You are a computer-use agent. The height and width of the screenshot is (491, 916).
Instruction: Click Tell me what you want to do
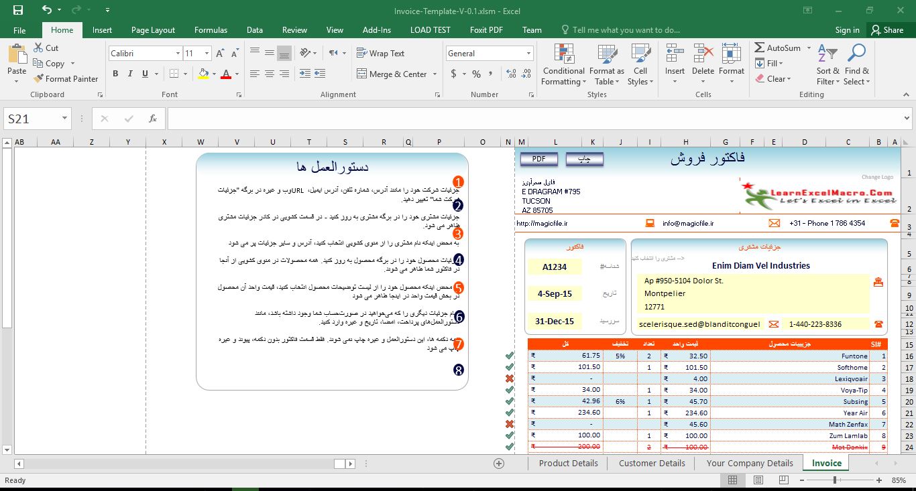tap(620, 29)
